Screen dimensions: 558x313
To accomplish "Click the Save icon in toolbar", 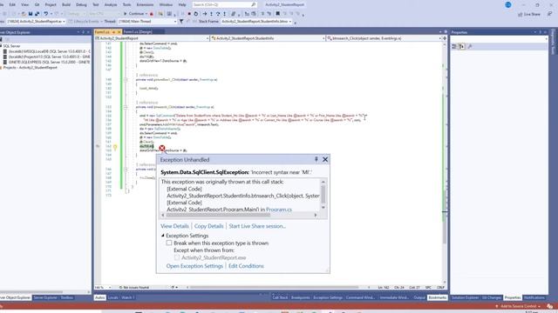I will click(31, 14).
